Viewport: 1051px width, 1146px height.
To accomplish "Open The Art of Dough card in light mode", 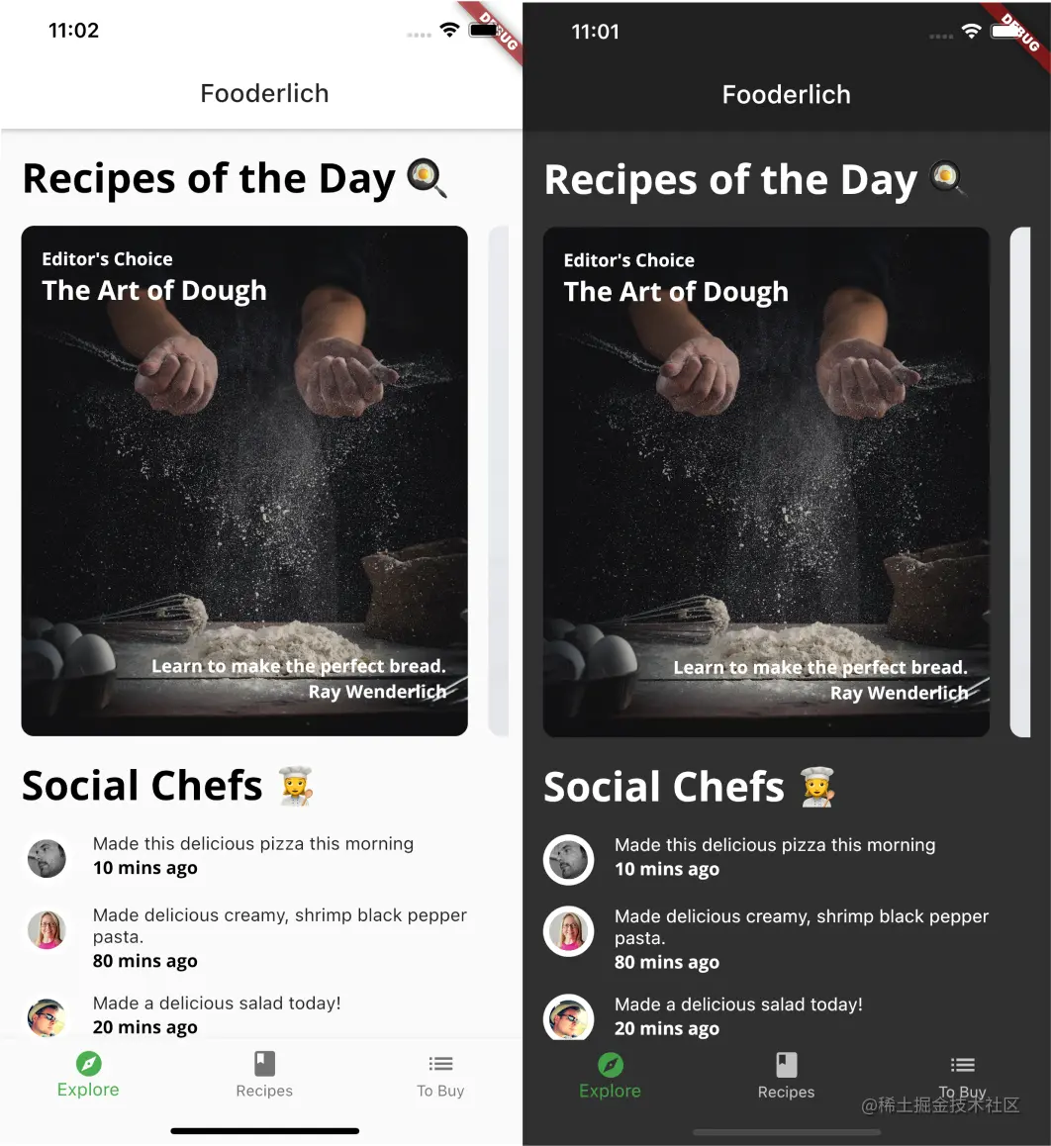I will [244, 481].
